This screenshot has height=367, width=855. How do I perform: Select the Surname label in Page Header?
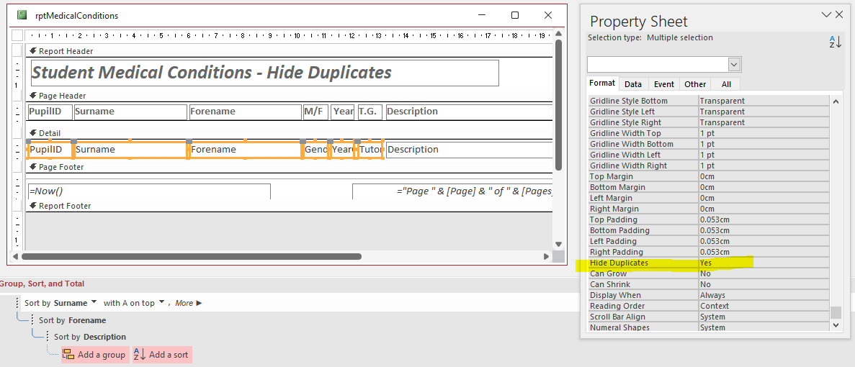pyautogui.click(x=130, y=112)
